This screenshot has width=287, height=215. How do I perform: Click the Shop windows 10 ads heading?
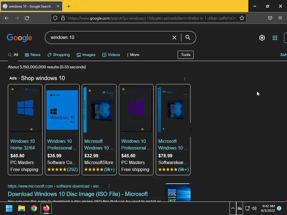tap(43, 78)
